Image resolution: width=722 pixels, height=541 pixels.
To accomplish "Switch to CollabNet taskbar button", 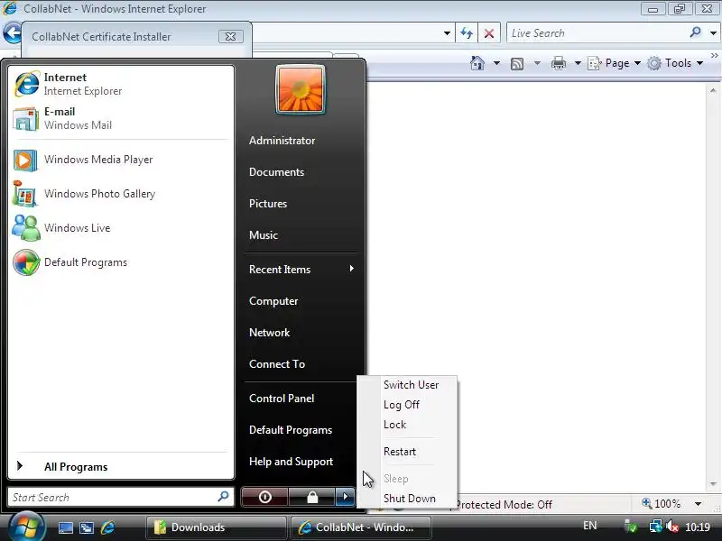I will point(361,527).
